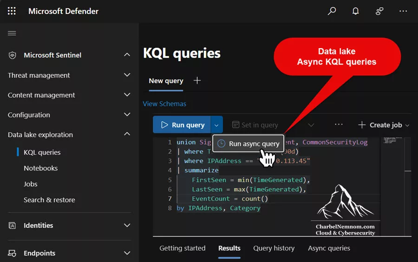Click the Endpoints device icon

coord(12,253)
